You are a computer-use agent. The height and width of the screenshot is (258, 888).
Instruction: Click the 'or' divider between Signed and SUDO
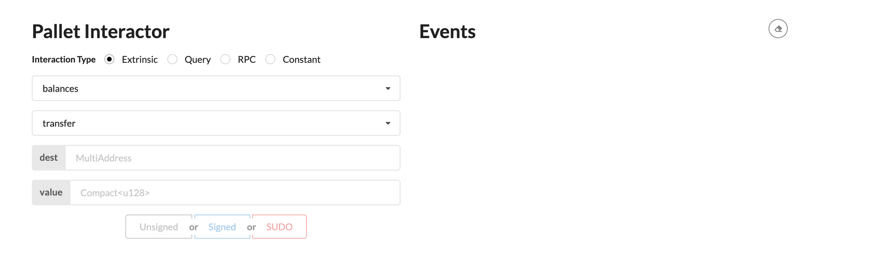[x=251, y=227]
